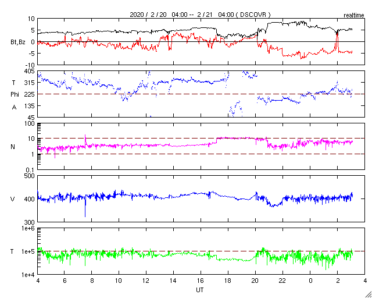372x298 pixels.
Task: Click the '18' hour tick on the UT axis
Action: (x=228, y=281)
